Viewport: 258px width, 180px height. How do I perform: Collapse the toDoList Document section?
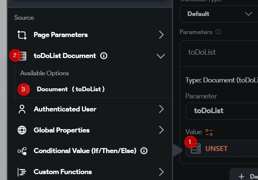tap(161, 56)
